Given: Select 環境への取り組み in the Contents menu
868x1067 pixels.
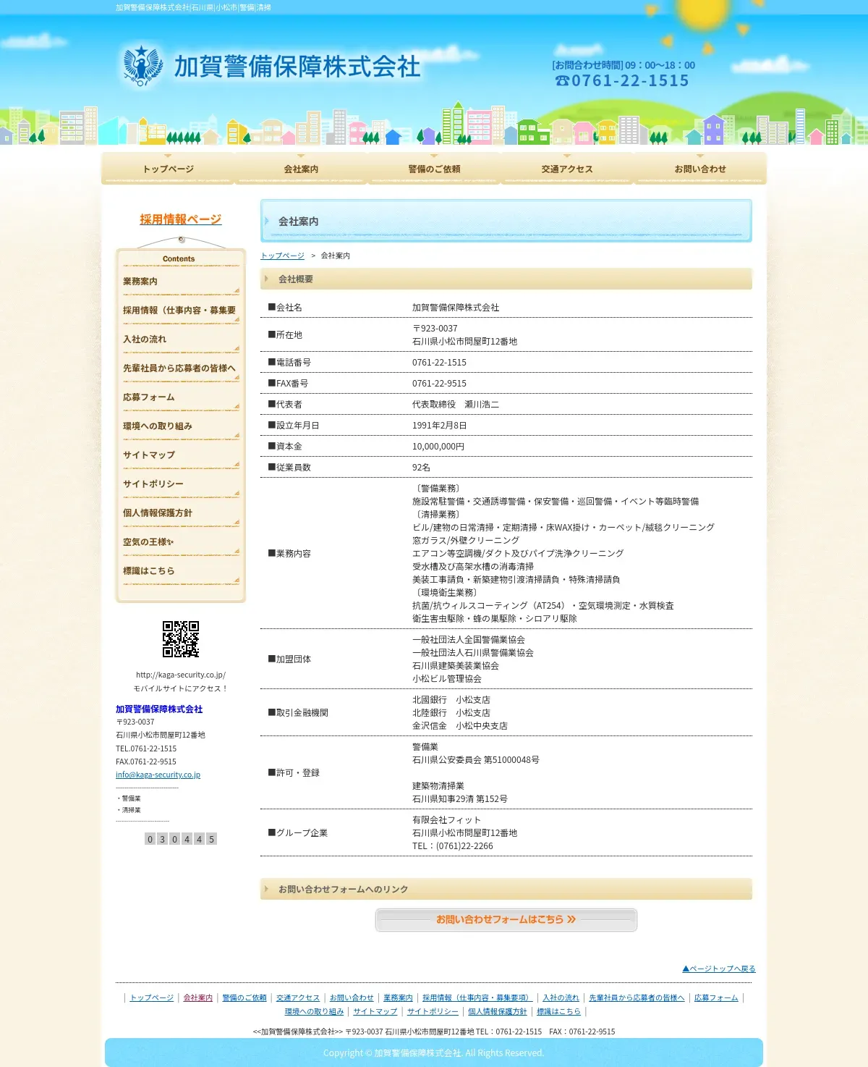Looking at the screenshot, I should coord(181,426).
